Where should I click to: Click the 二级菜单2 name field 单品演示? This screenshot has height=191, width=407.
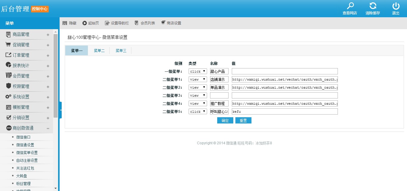tap(219, 87)
